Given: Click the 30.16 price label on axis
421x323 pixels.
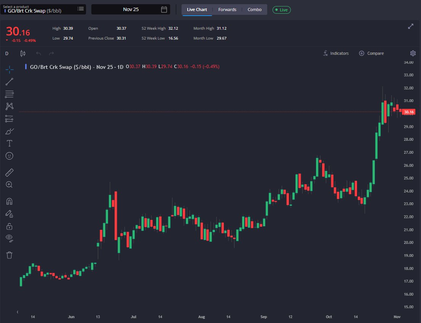Looking at the screenshot, I should coord(409,112).
